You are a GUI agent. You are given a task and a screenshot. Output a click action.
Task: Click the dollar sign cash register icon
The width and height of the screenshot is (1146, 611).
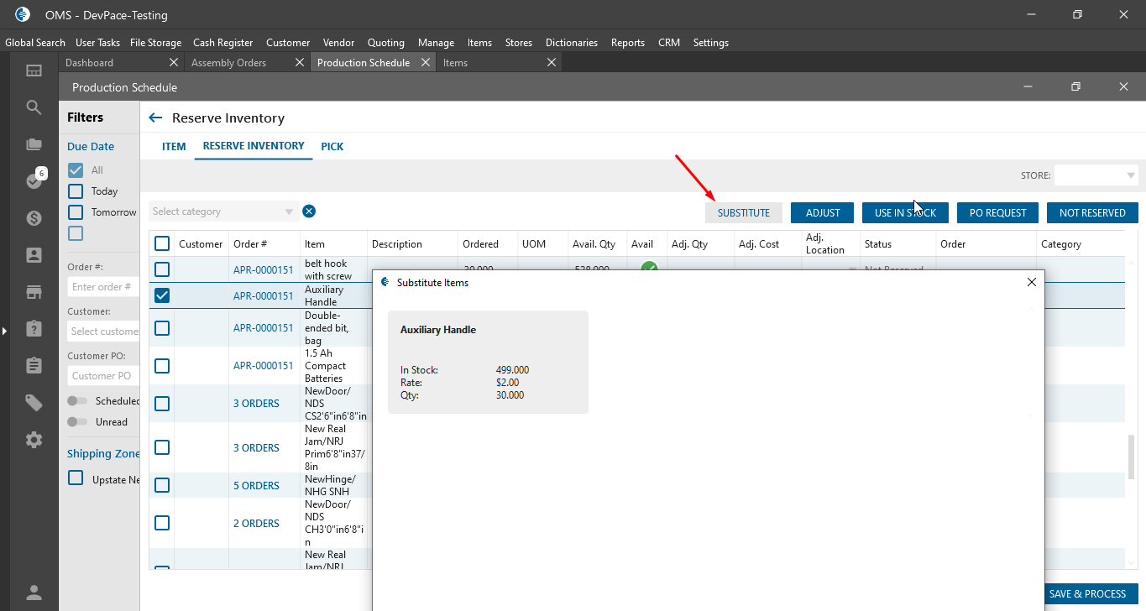pyautogui.click(x=34, y=218)
